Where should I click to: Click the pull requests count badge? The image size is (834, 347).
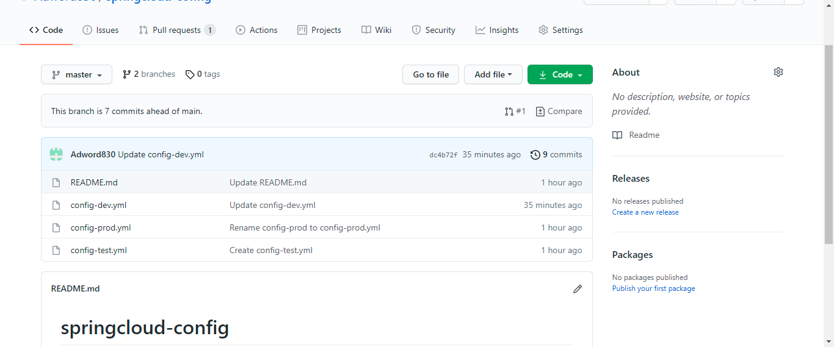tap(210, 30)
